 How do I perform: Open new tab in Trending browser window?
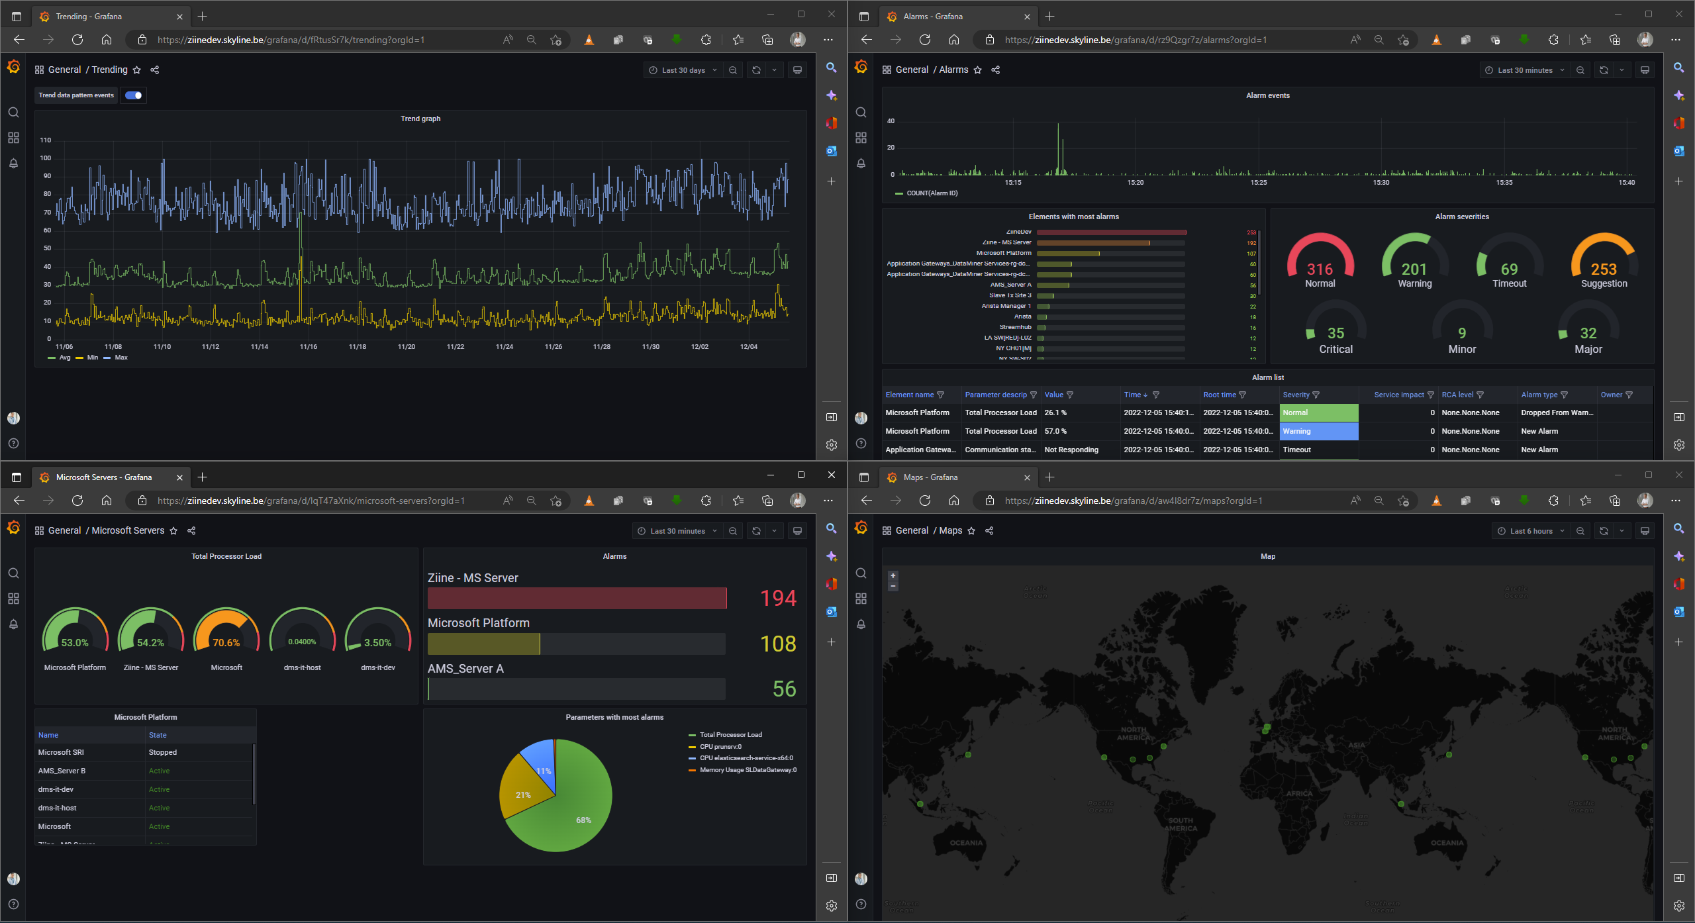203,17
